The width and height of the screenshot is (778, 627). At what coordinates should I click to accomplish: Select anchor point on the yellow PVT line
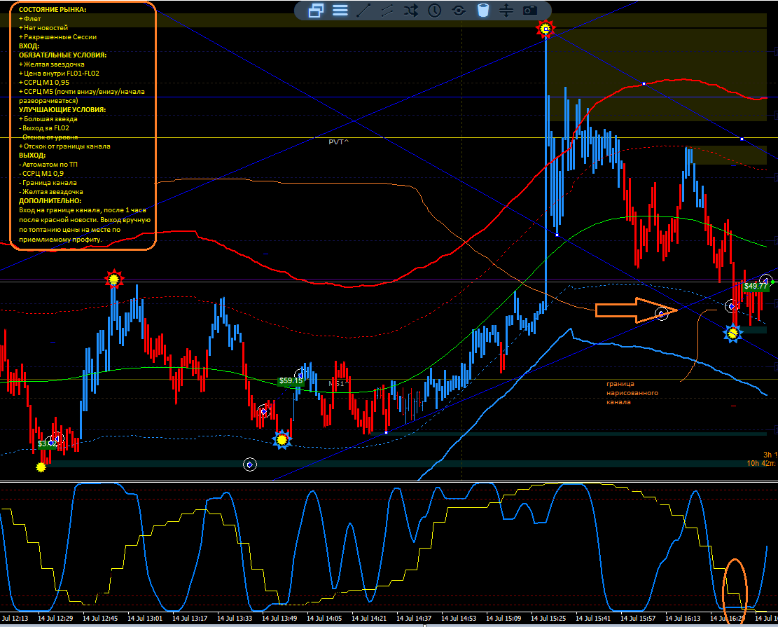point(742,139)
